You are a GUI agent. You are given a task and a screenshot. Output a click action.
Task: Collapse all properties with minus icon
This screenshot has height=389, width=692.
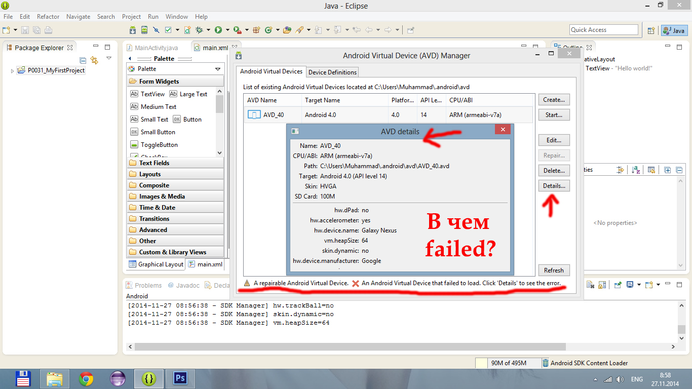coord(679,170)
